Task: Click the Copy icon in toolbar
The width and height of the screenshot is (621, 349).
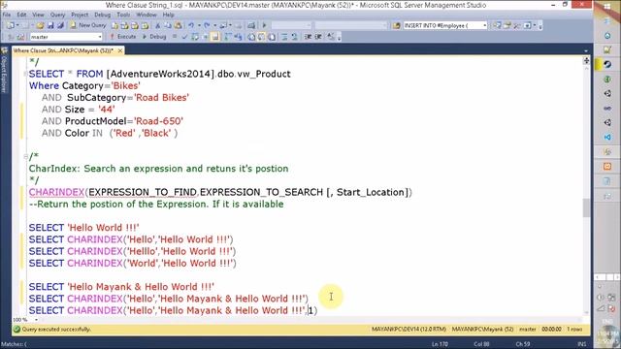Action: [168, 25]
